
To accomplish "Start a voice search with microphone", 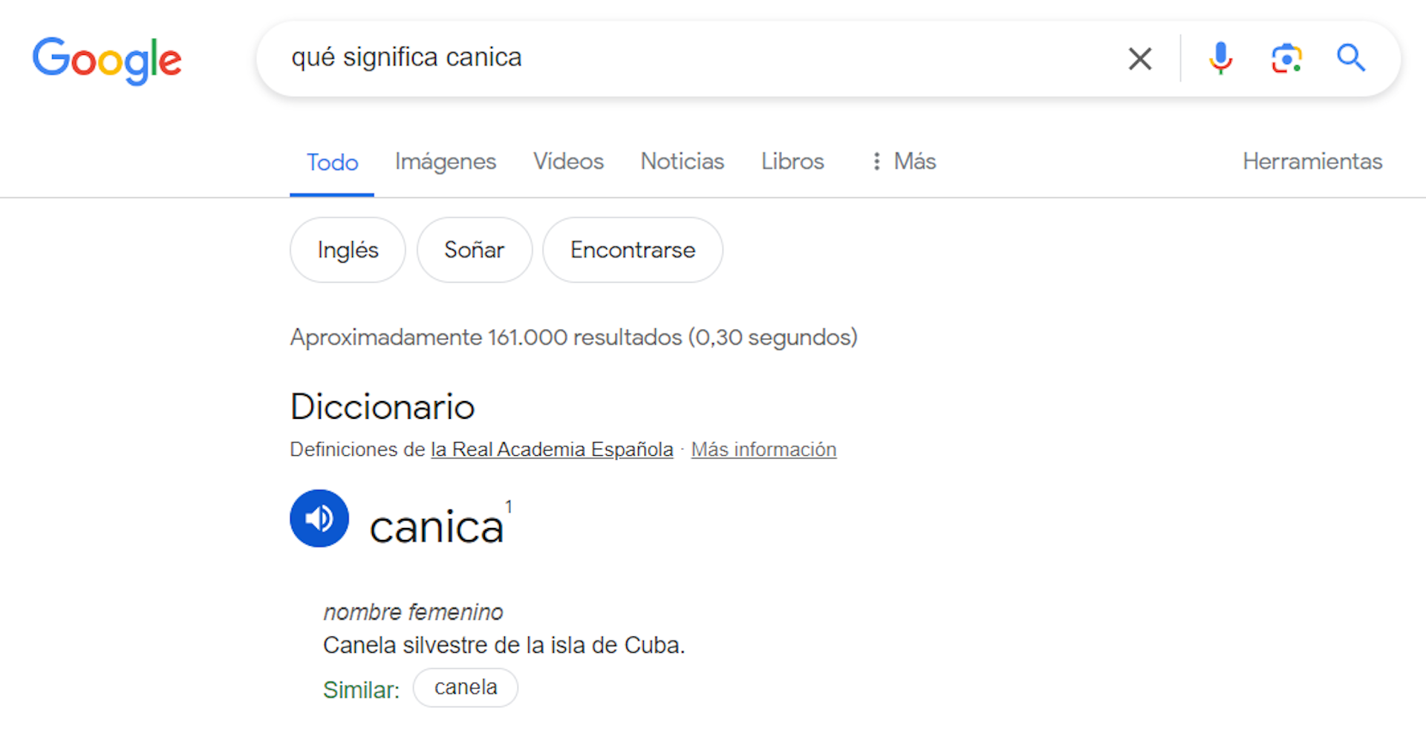I will pos(1220,59).
